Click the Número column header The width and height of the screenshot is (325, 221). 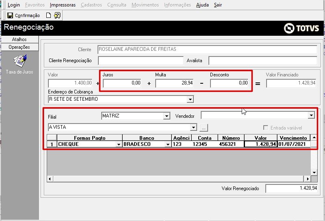point(231,138)
